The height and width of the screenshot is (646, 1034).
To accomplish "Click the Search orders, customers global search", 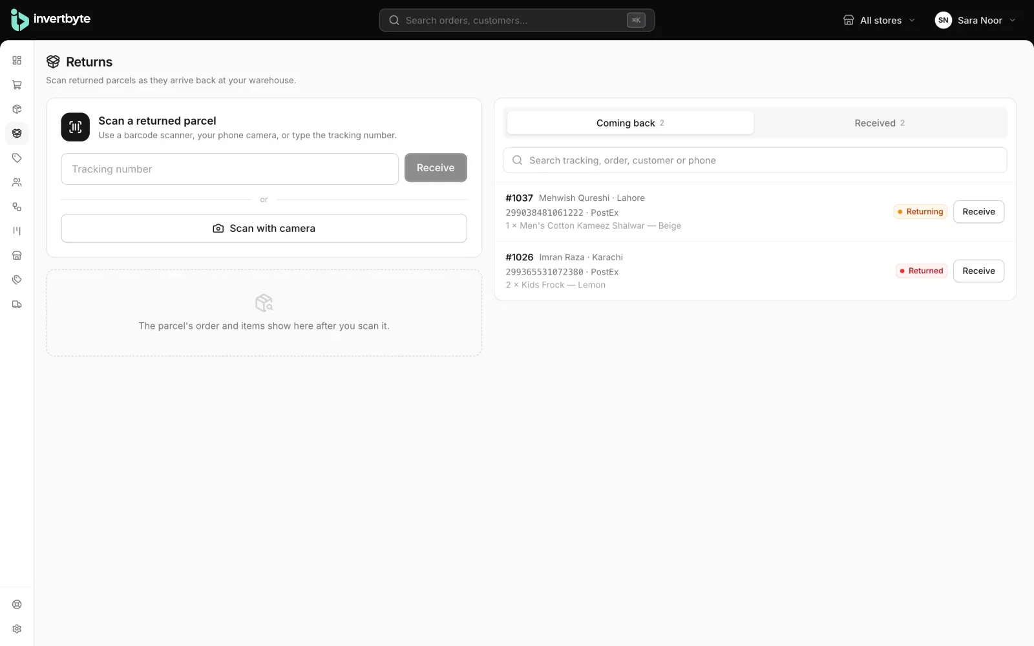I will 516,20.
